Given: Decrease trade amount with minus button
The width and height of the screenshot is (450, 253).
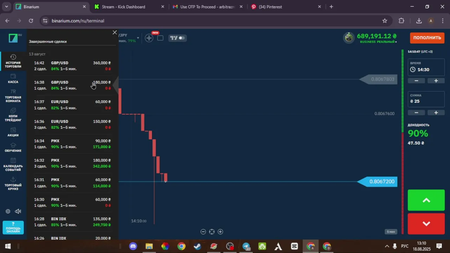Looking at the screenshot, I should (x=416, y=113).
